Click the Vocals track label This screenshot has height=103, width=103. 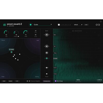click(55, 74)
